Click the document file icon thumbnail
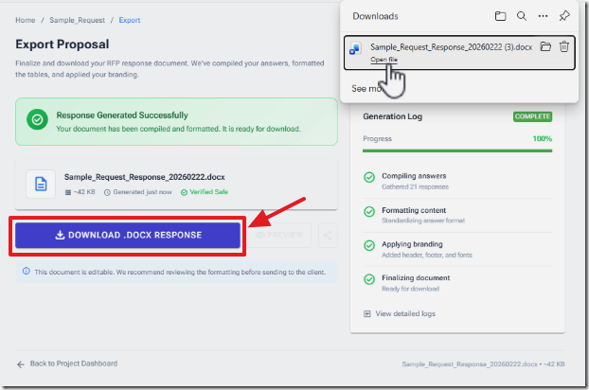This screenshot has width=589, height=390. click(x=41, y=183)
